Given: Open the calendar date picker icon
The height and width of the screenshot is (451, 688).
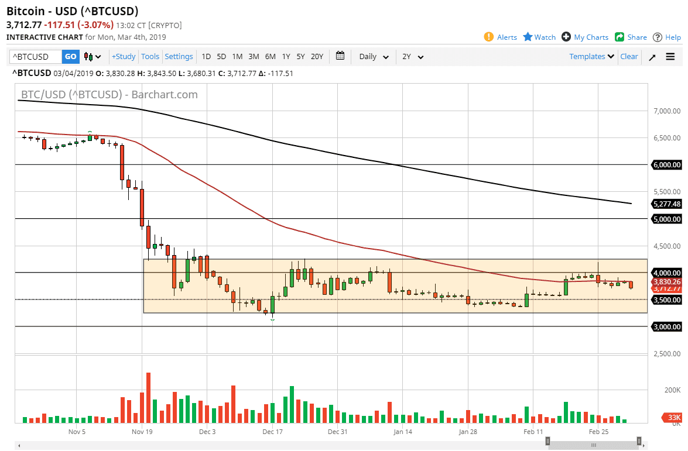Looking at the screenshot, I should (340, 56).
